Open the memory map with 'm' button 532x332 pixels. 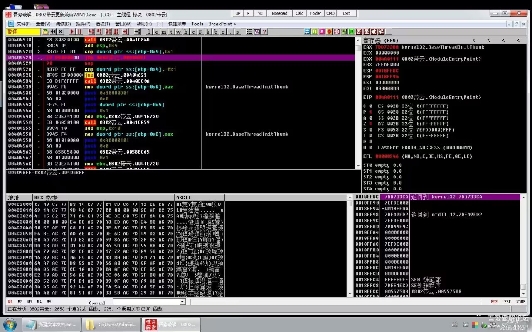click(164, 32)
